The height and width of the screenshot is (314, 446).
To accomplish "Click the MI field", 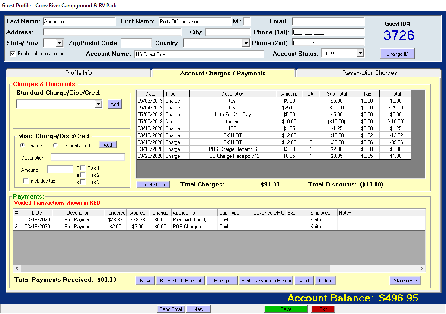I will pos(247,21).
